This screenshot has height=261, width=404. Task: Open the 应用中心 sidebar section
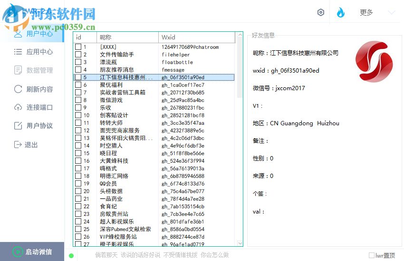[32, 52]
